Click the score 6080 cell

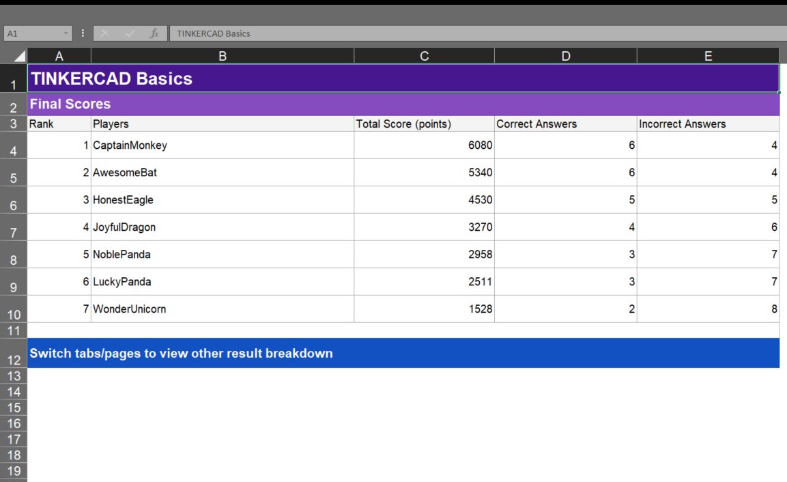pyautogui.click(x=424, y=145)
